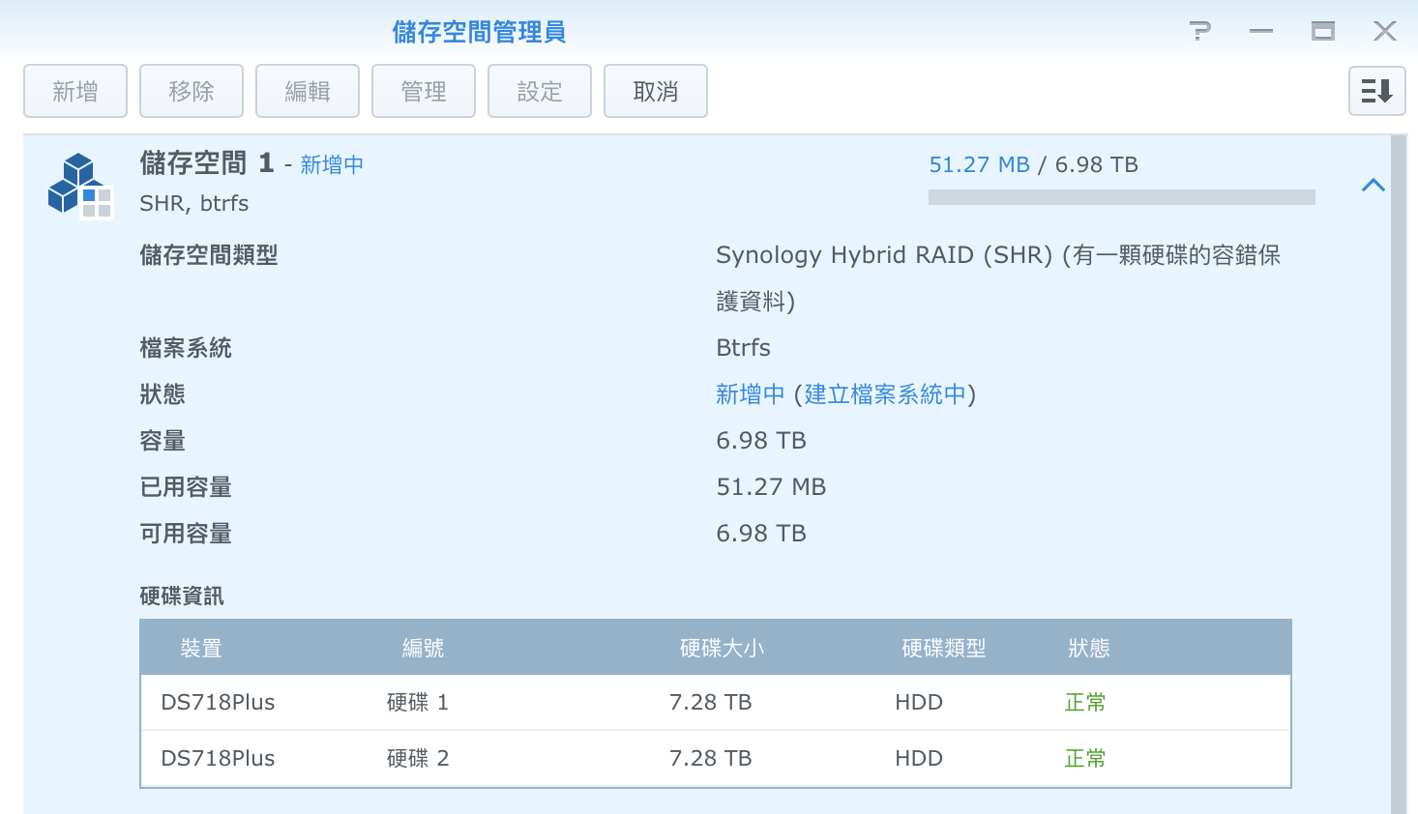Click the storage usage progress bar
The height and width of the screenshot is (814, 1418).
[x=1121, y=197]
